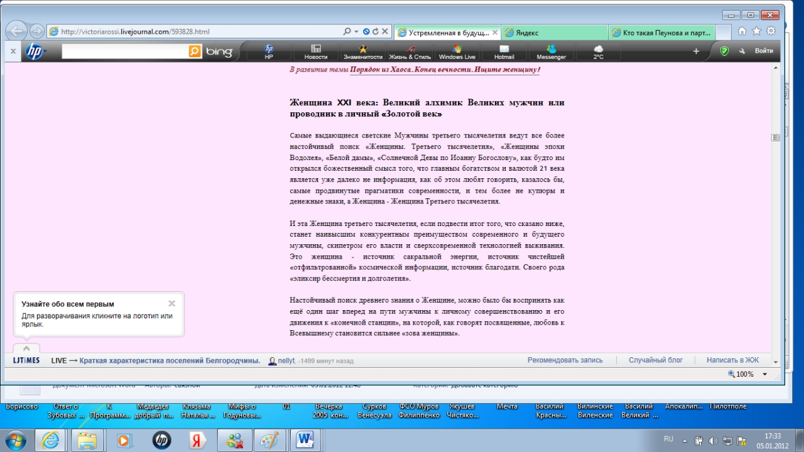The width and height of the screenshot is (804, 452).
Task: Expand the LJTimes bar with the up chevron
Action: pyautogui.click(x=26, y=348)
